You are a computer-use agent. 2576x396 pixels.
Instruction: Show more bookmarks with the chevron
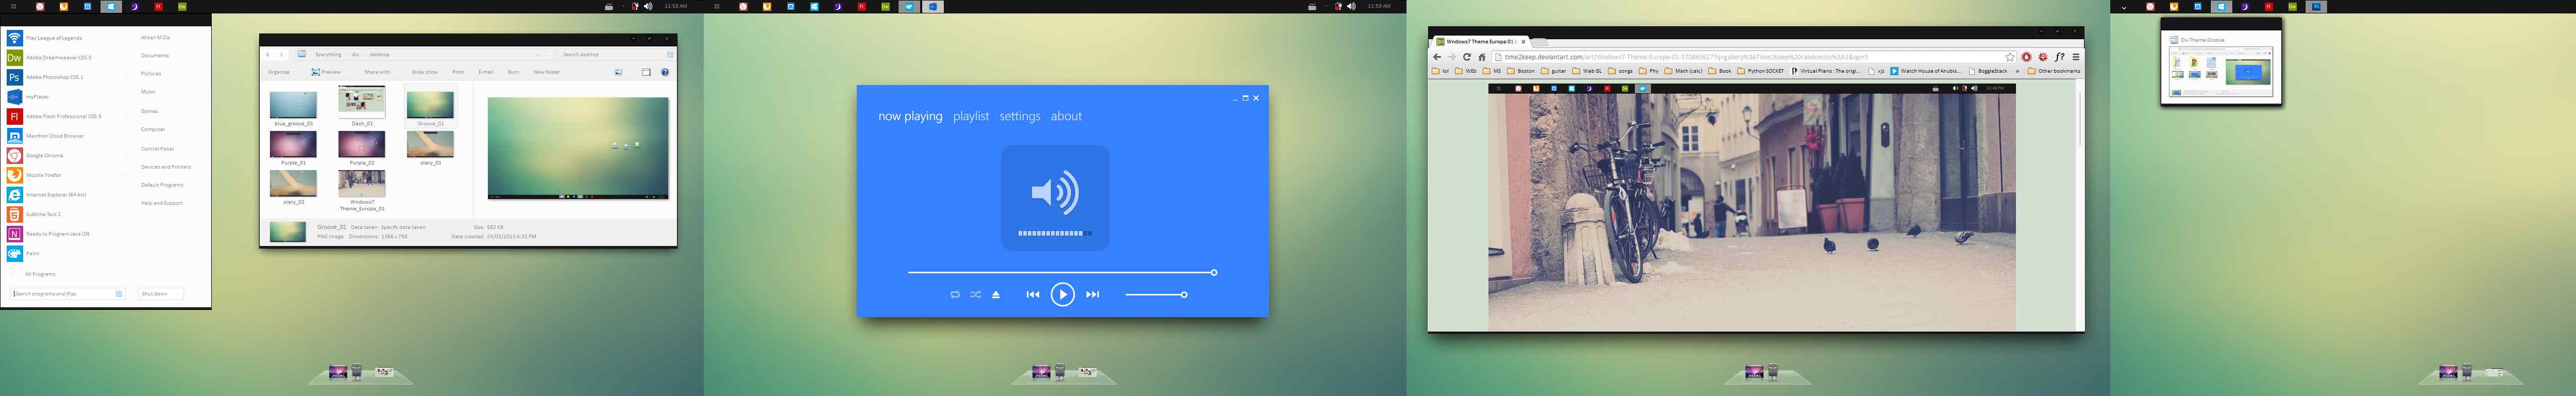(x=2017, y=71)
